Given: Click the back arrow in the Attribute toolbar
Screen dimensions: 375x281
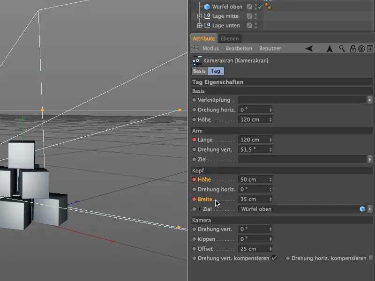Looking at the screenshot, I should tap(309, 49).
